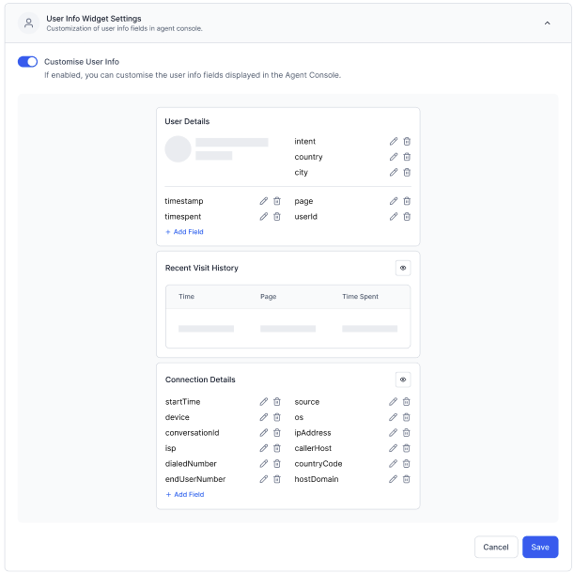Image resolution: width=574 pixels, height=573 pixels.
Task: Disable the Customise User Info toggle
Action: click(x=28, y=61)
